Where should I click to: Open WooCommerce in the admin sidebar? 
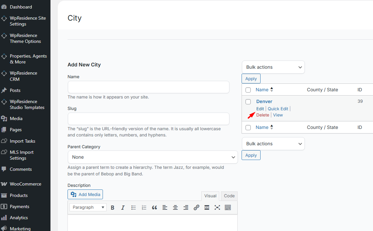pos(25,184)
